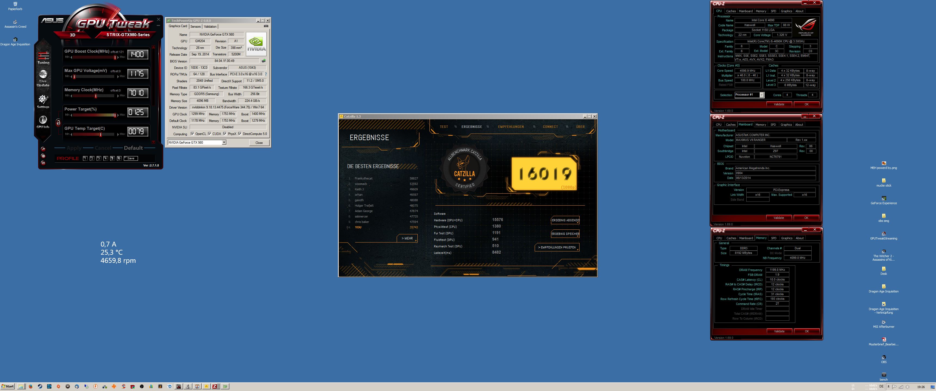Toggle PhysX checkbox in GPU-Z
936x391 pixels.
pos(224,134)
